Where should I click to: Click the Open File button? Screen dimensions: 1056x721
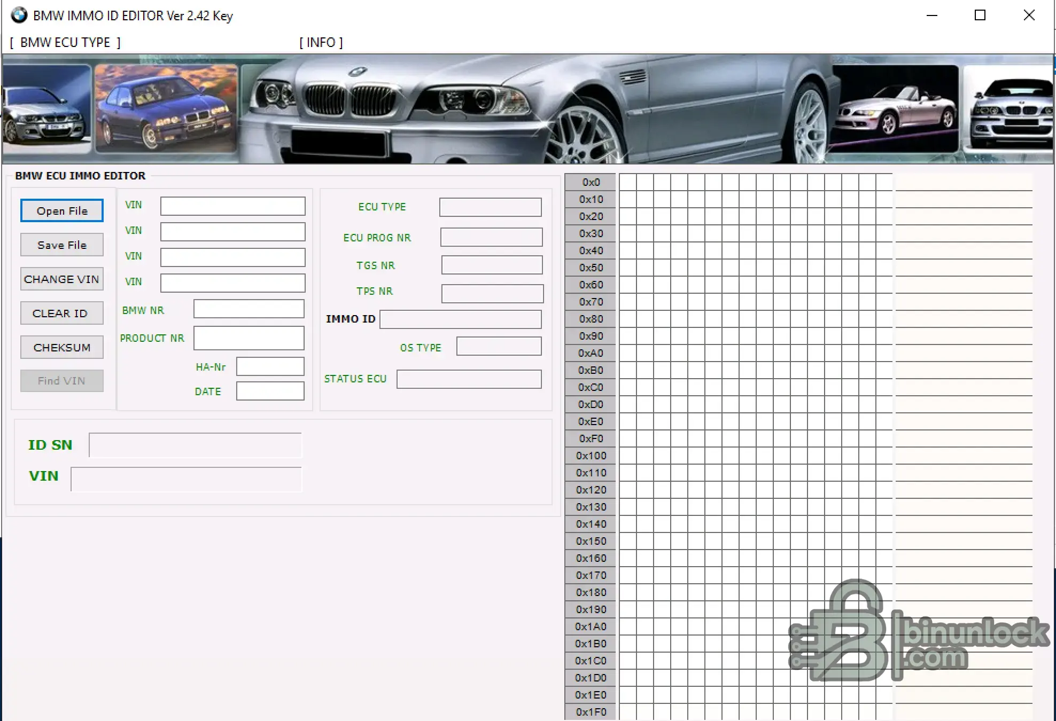point(62,210)
